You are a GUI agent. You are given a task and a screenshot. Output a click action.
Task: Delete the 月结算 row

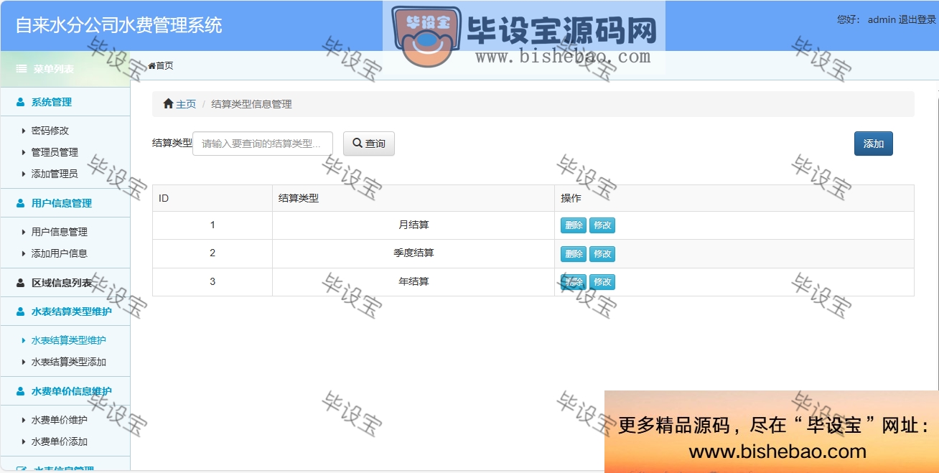(x=574, y=225)
